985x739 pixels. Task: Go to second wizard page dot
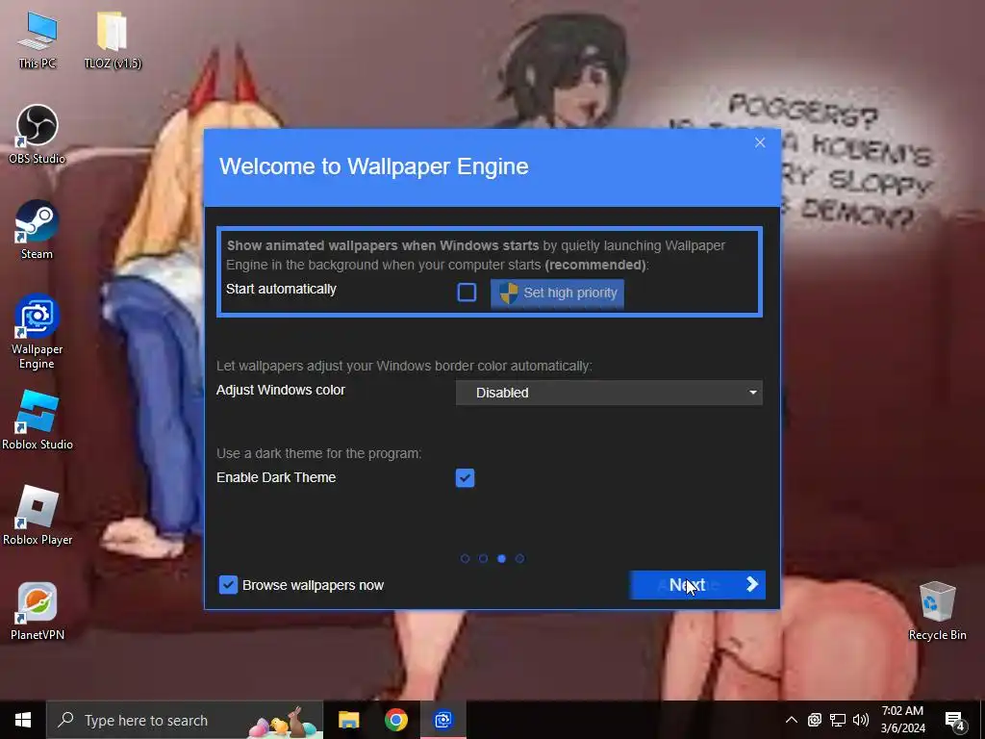(483, 559)
